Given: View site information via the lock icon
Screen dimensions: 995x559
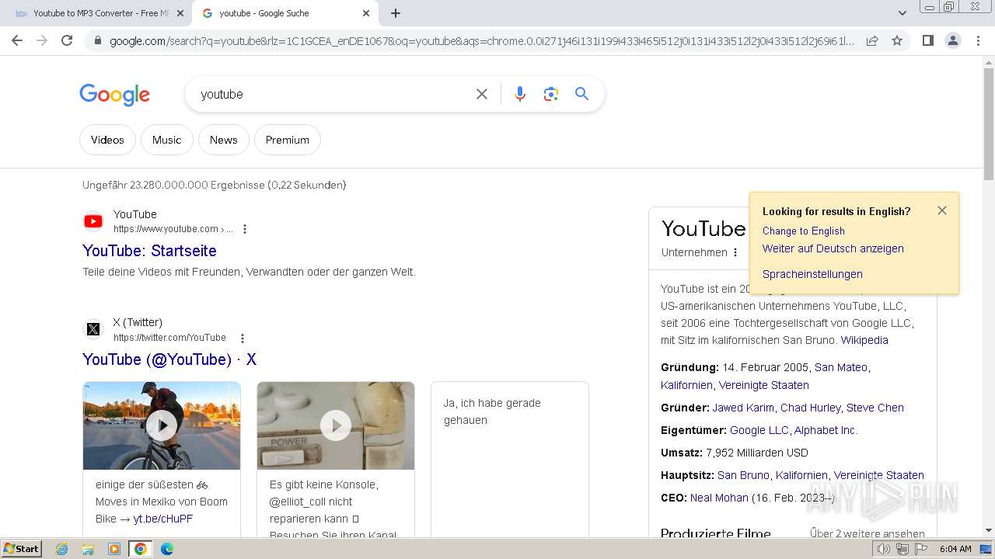Looking at the screenshot, I should (97, 40).
